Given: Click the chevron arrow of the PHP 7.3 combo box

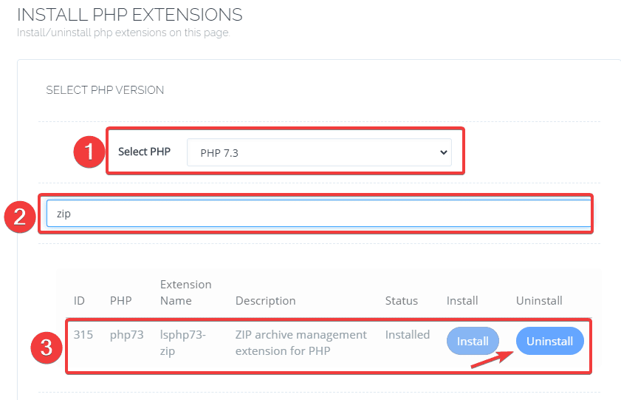Looking at the screenshot, I should click(444, 152).
